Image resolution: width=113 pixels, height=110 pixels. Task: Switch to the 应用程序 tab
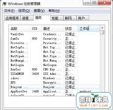click(12, 18)
